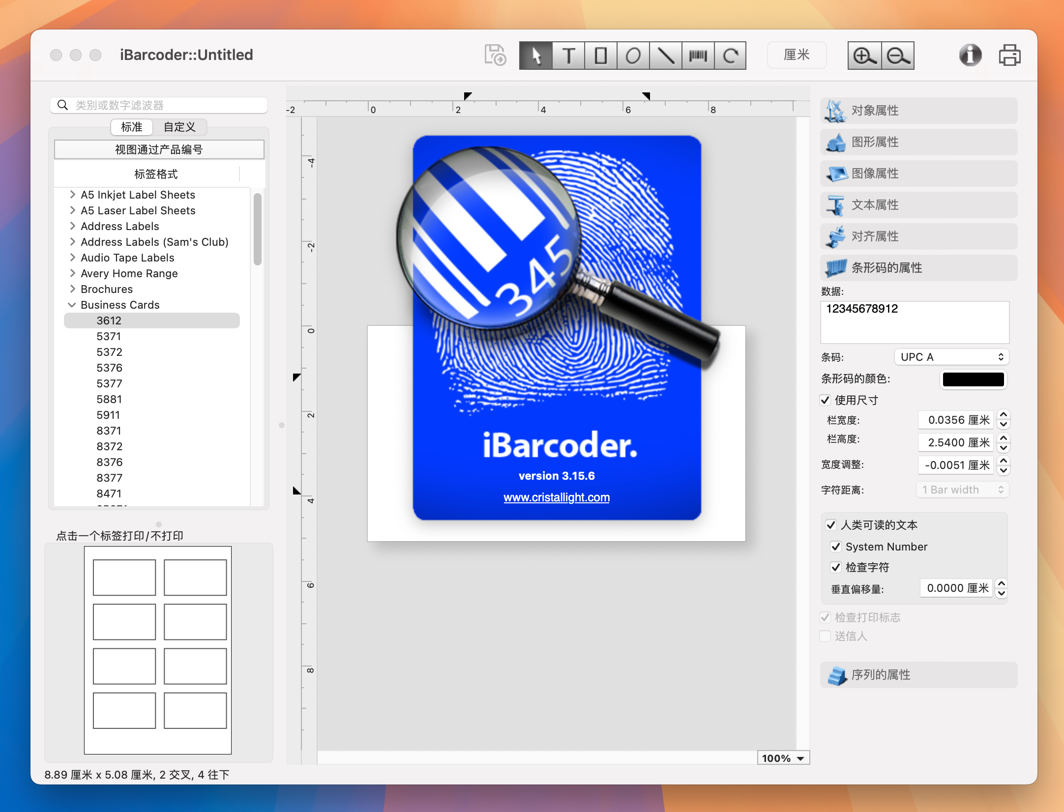Open the UPC A barcode type dropdown
This screenshot has width=1064, height=812.
[951, 357]
